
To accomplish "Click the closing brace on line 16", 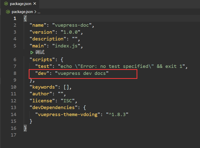I will click(x=25, y=128).
